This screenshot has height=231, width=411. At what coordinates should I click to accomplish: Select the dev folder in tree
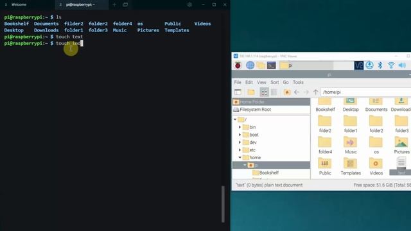tap(250, 142)
